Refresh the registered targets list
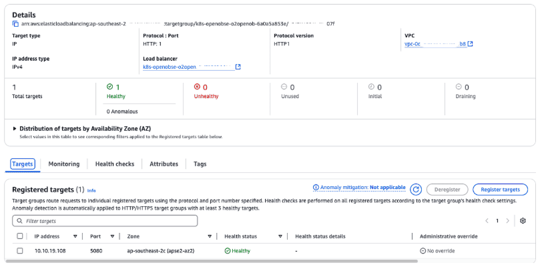The image size is (546, 269). tap(415, 190)
